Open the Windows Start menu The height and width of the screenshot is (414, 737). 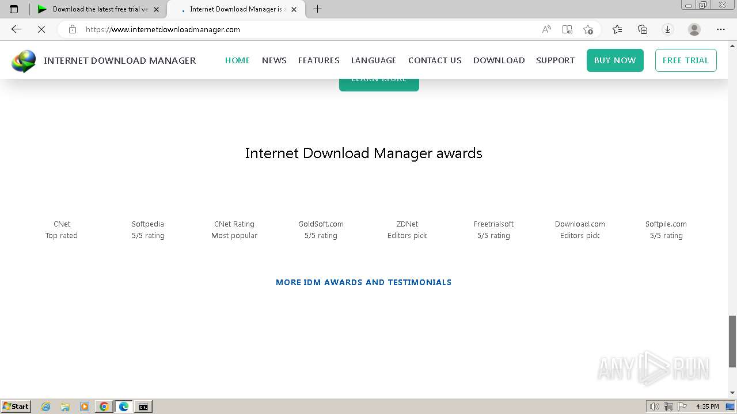click(x=16, y=407)
